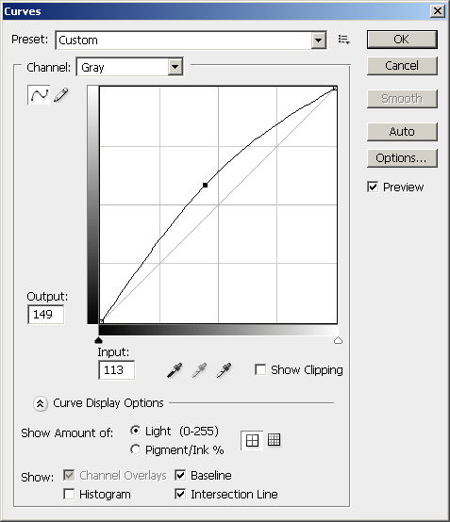Click the selected curve control point
450x522 pixels.
(206, 185)
